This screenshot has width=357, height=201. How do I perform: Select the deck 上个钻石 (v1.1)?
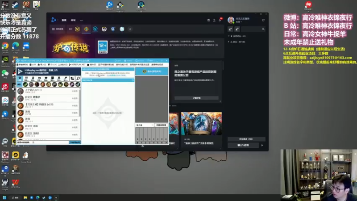pos(48,91)
